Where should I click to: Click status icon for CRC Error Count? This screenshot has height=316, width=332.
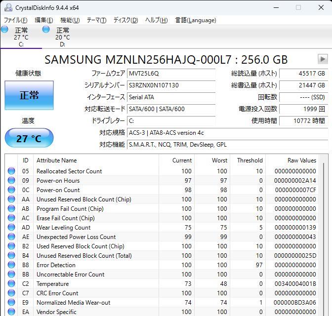[11, 293]
